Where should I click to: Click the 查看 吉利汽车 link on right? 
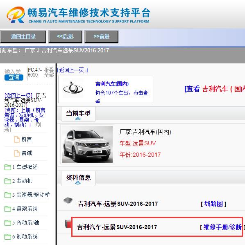(x=215, y=89)
